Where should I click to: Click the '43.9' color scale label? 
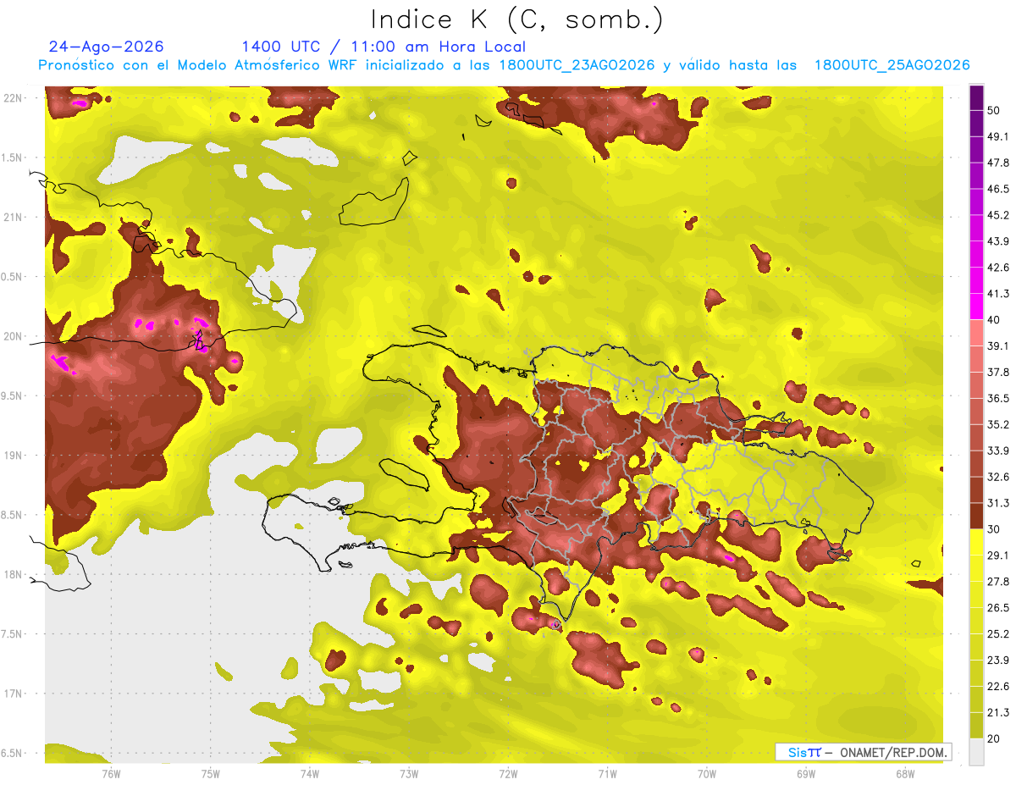coord(997,240)
